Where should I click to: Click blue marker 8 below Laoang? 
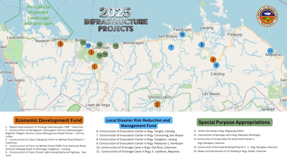tap(202, 45)
